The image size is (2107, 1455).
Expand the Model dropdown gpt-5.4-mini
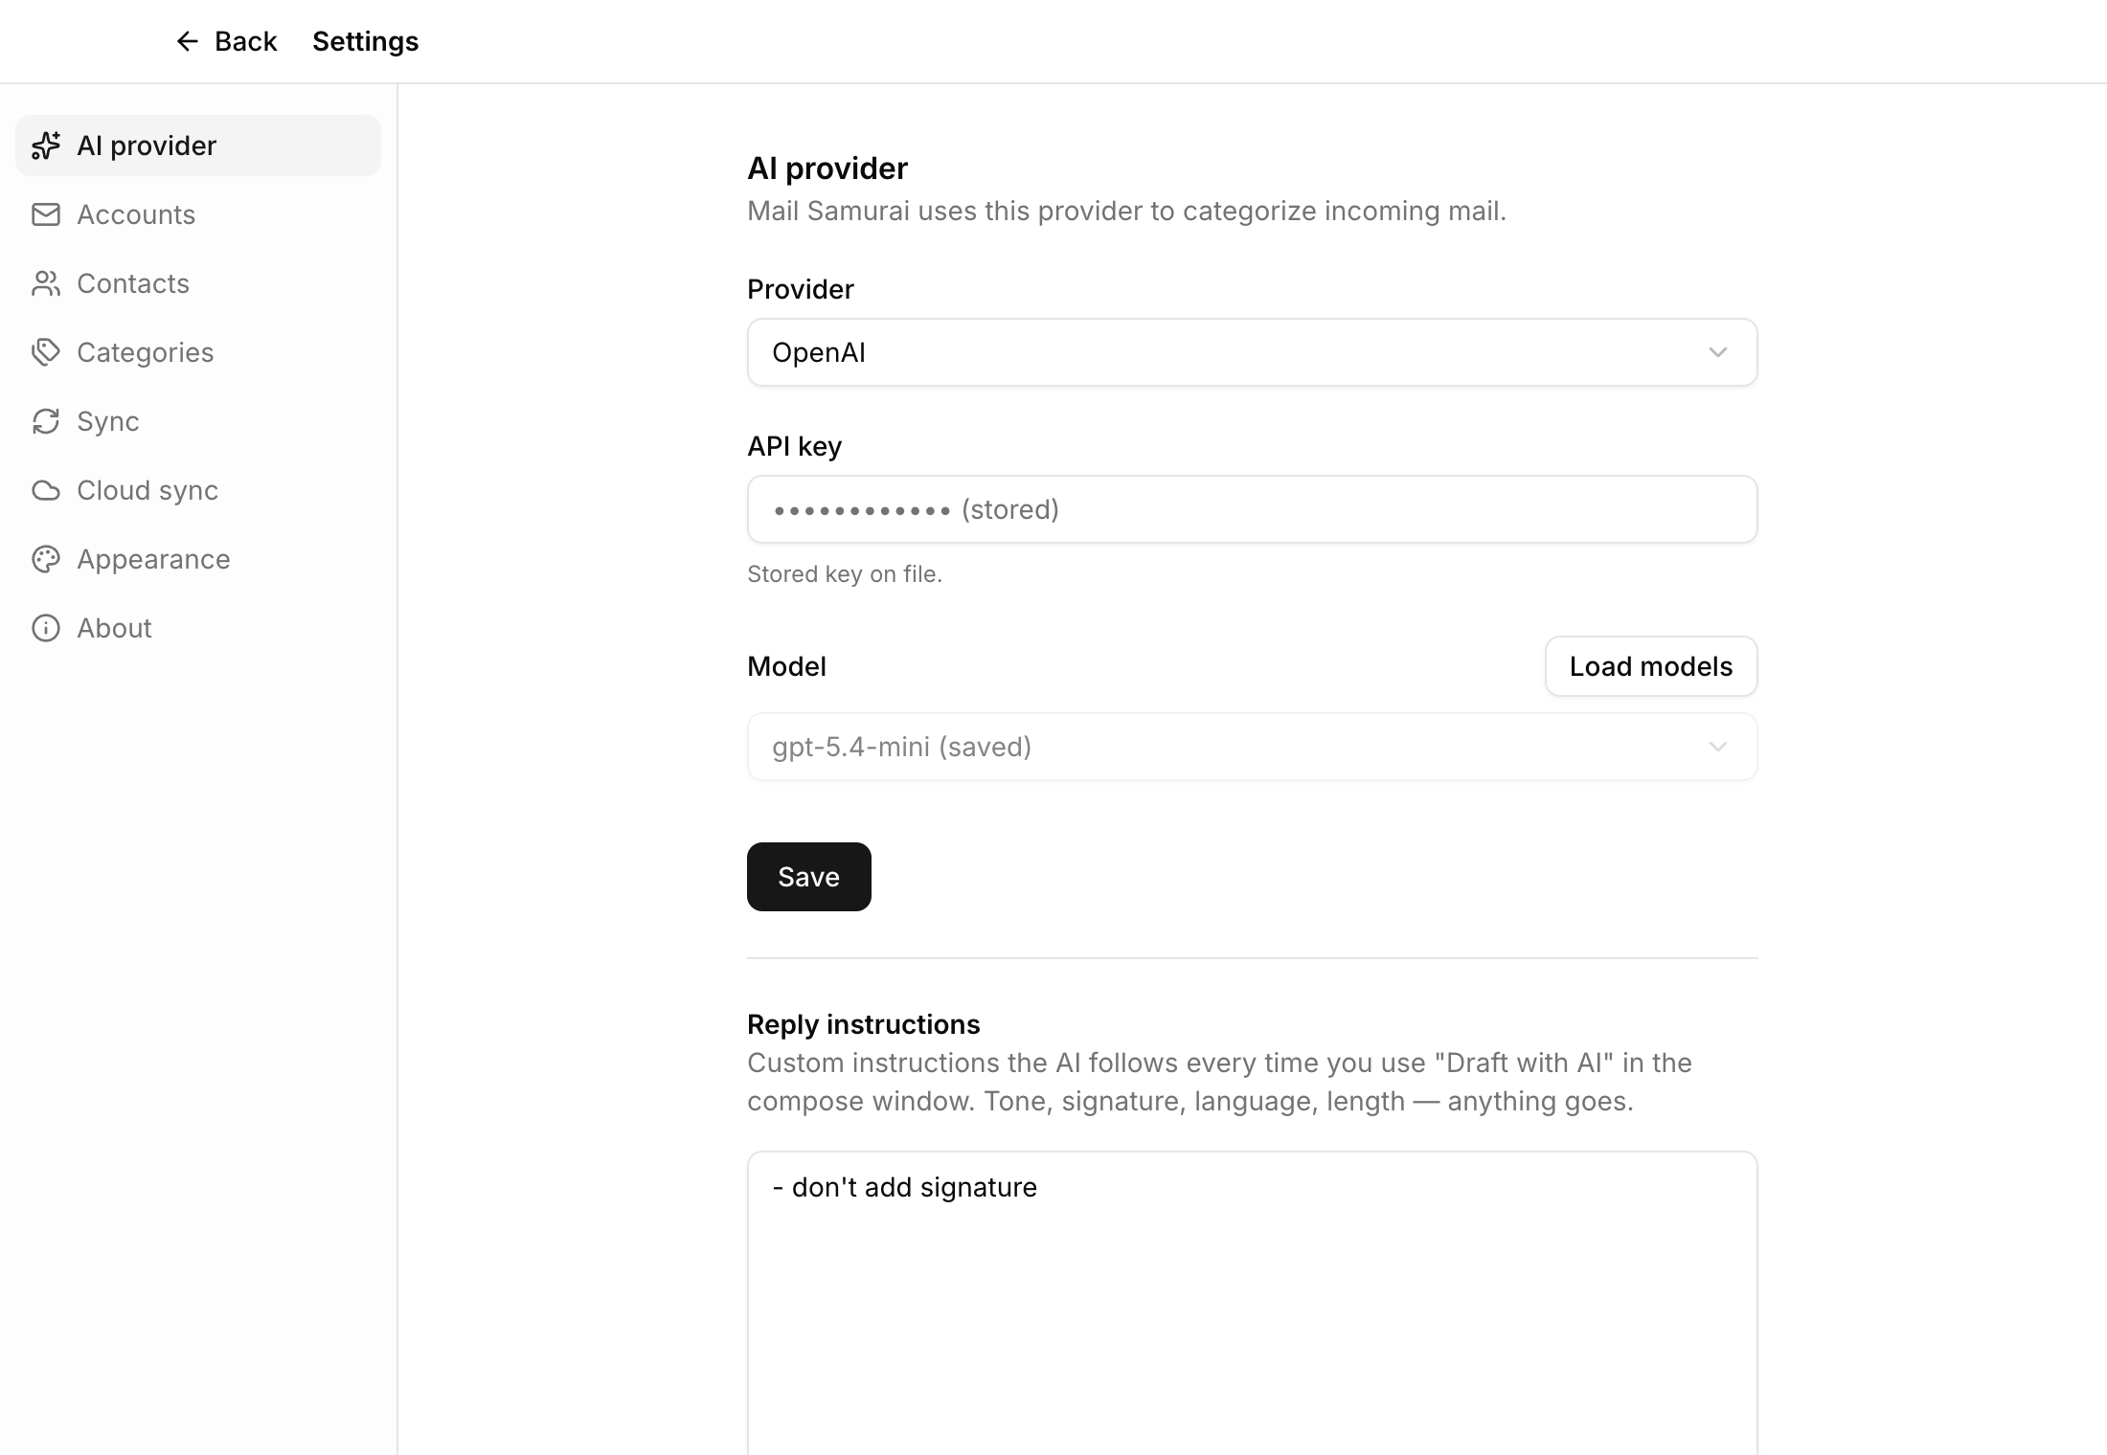coord(1251,747)
